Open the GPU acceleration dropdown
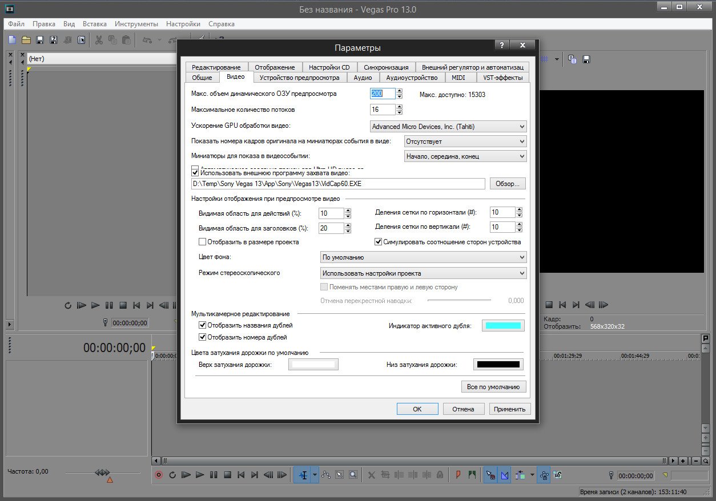 pos(448,127)
